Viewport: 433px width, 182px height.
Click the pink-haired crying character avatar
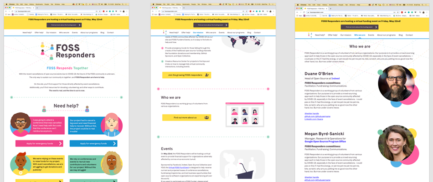coord(111,125)
